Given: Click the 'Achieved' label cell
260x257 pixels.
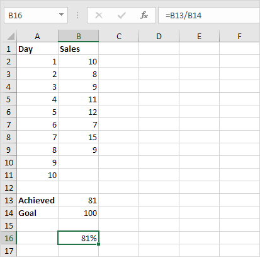Looking at the screenshot, I should pyautogui.click(x=37, y=200).
